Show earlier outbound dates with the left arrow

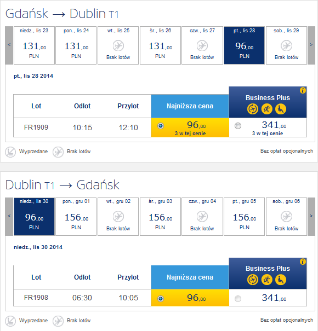[x=9, y=45]
